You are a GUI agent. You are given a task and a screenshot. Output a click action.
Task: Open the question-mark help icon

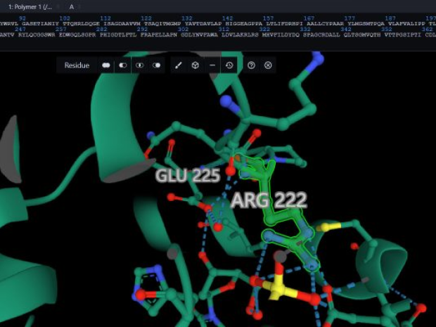pos(251,65)
